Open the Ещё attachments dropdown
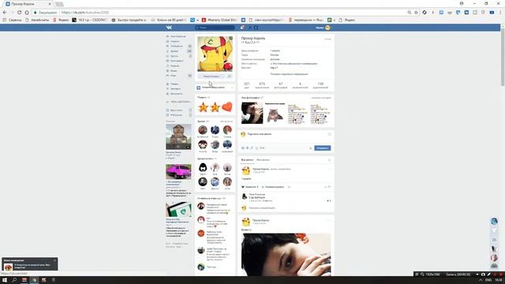The image size is (505, 284). 262,148
